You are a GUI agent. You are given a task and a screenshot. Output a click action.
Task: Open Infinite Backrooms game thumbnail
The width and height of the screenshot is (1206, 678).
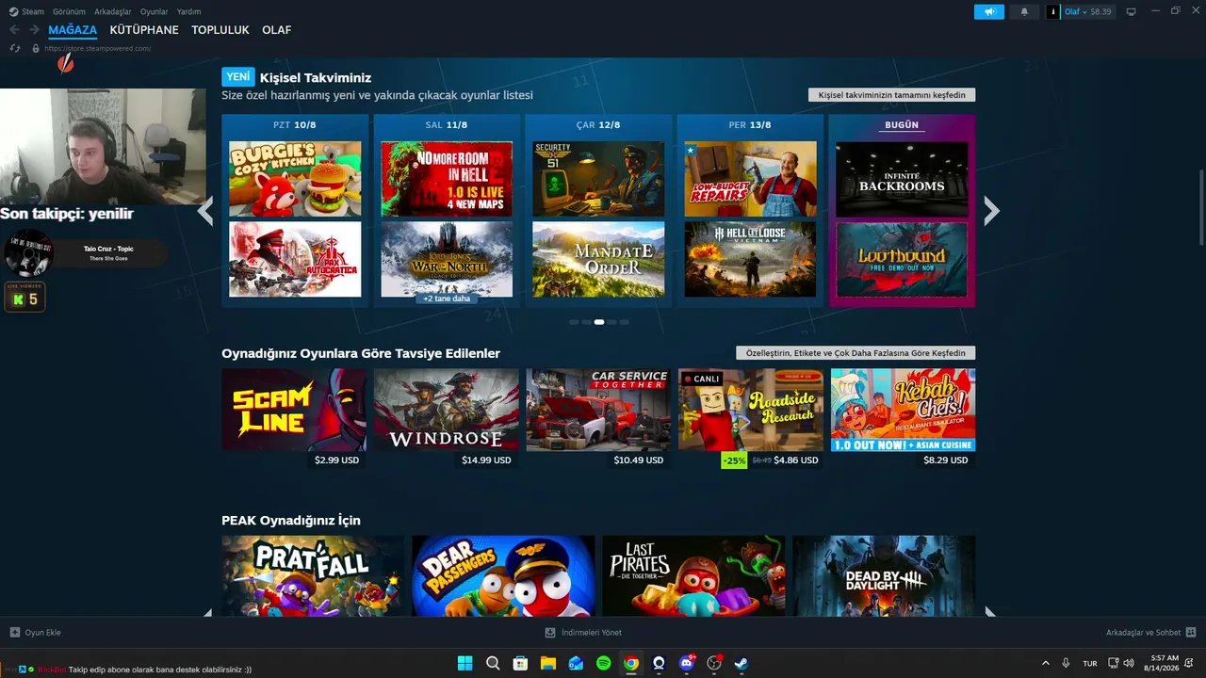click(902, 179)
